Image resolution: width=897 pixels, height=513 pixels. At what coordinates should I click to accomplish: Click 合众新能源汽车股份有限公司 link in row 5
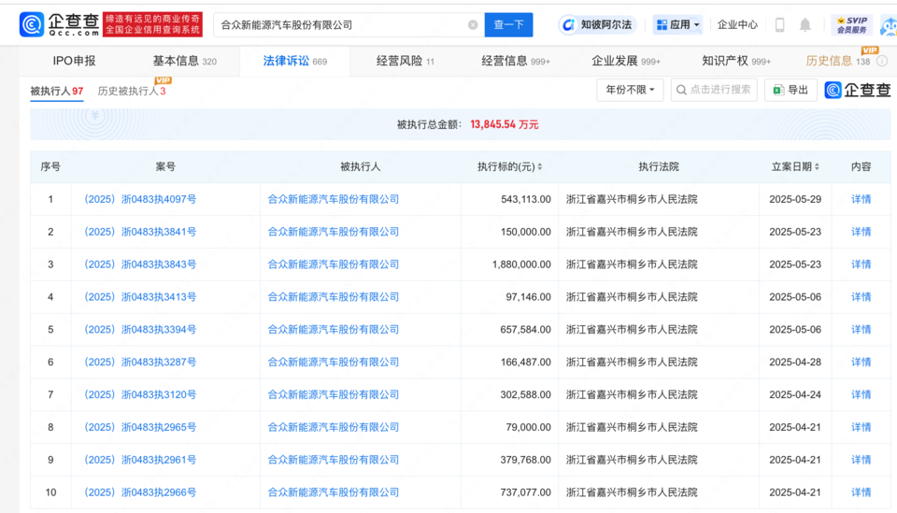[x=334, y=330]
